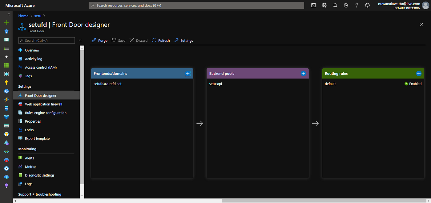Open Home from the left rail house icon
Image resolution: width=431 pixels, height=203 pixels.
coord(6,31)
